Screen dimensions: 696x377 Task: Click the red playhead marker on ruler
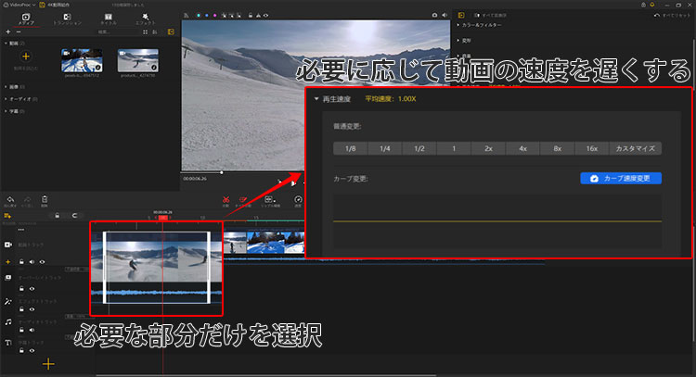(x=163, y=218)
